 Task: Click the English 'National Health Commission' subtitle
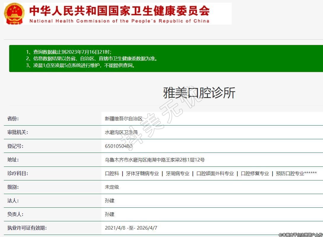pos(119,21)
